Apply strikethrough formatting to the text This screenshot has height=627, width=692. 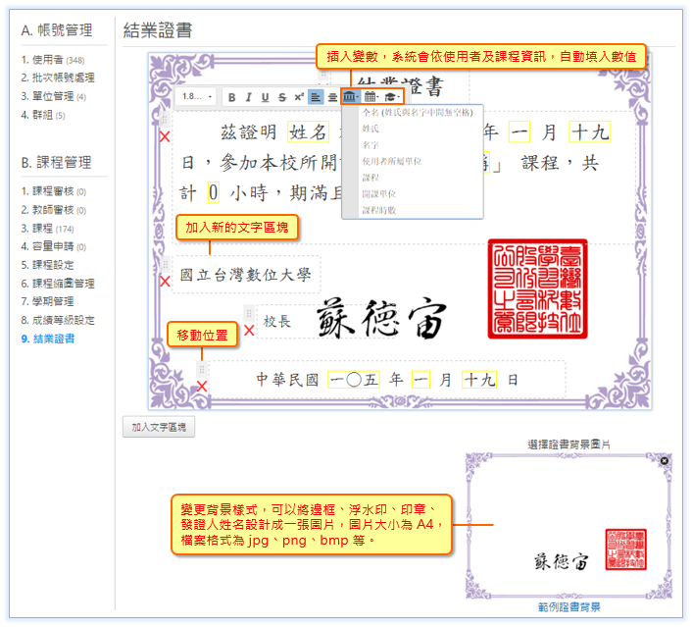click(281, 97)
